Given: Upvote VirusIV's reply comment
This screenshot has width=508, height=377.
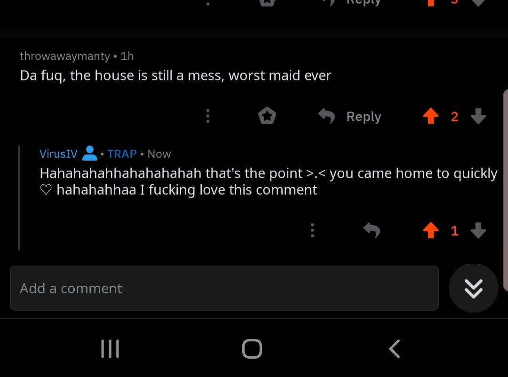Looking at the screenshot, I should 430,230.
